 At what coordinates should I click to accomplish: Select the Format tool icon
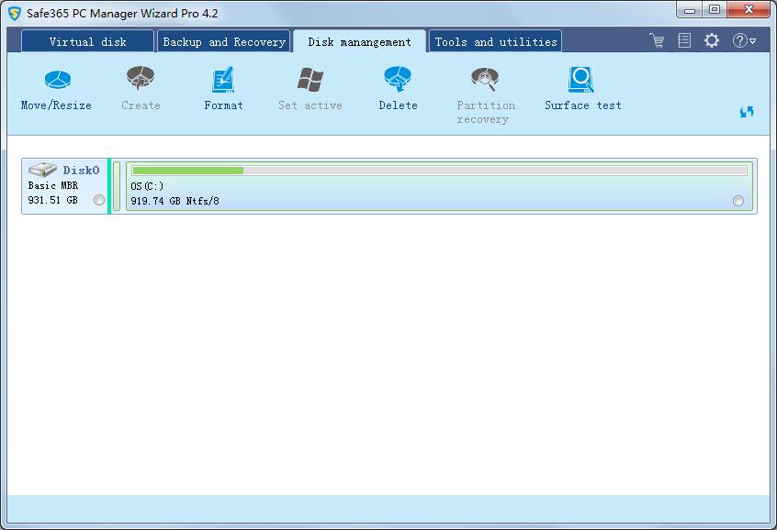coord(223,82)
